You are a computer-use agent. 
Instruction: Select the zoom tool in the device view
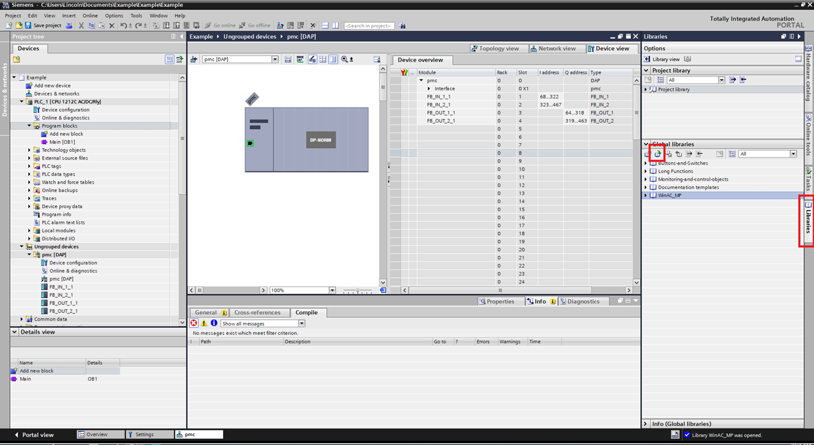(344, 59)
